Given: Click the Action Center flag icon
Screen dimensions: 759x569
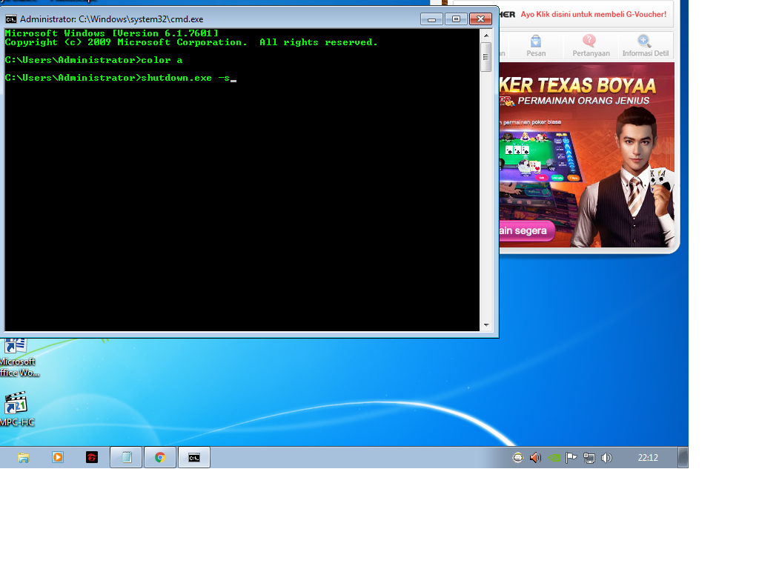Looking at the screenshot, I should point(571,457).
